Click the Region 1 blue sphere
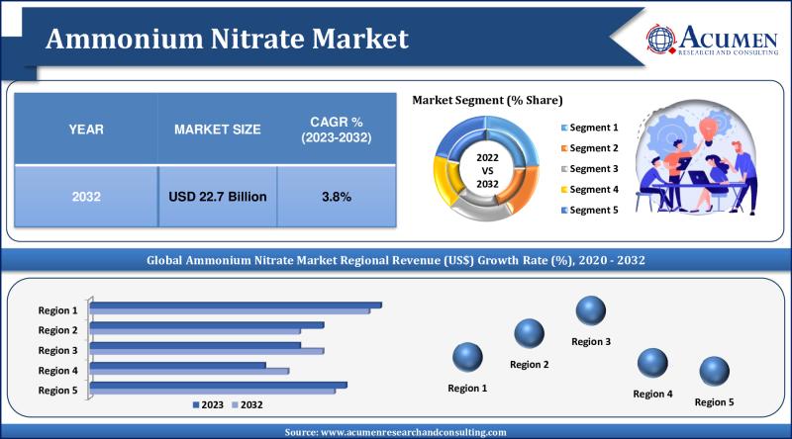This screenshot has height=439, width=792. click(x=467, y=358)
